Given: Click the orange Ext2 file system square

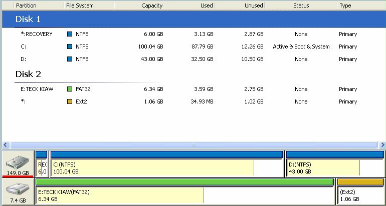Looking at the screenshot, I should (x=70, y=102).
